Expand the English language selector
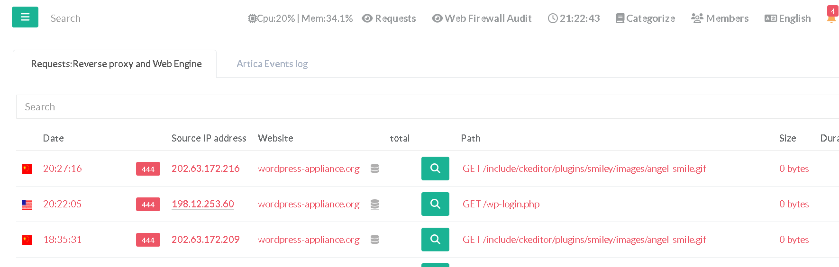This screenshot has width=839, height=267. [x=787, y=18]
